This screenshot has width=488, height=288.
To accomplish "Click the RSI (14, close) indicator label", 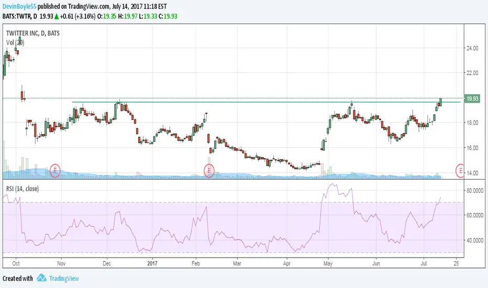I will [23, 189].
